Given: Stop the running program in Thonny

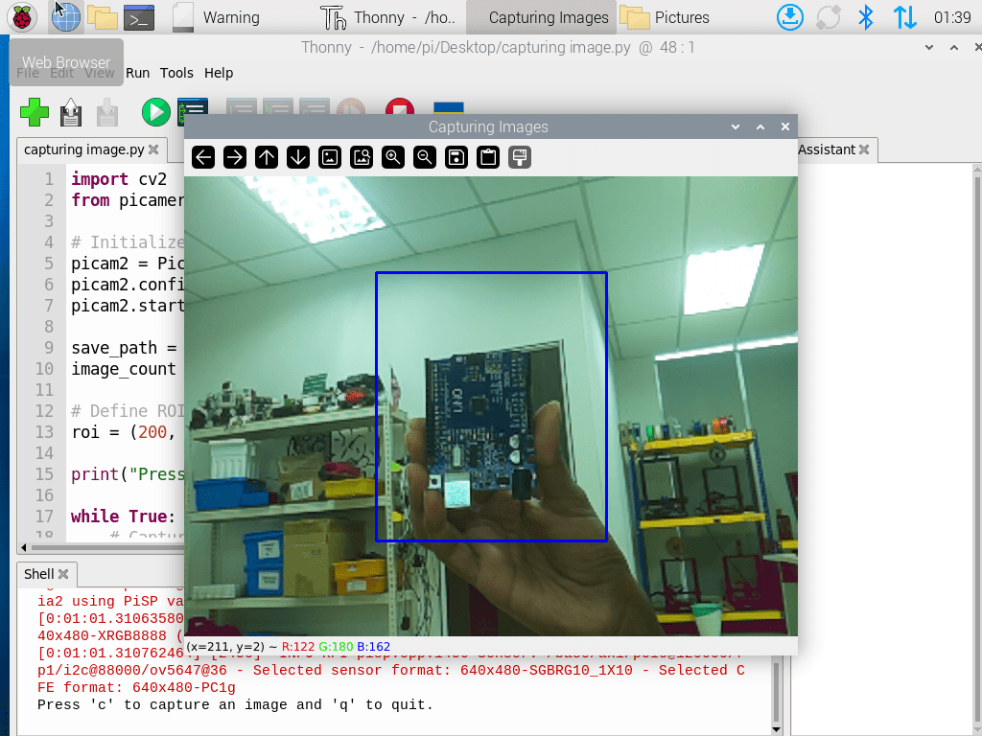Looking at the screenshot, I should click(x=399, y=107).
